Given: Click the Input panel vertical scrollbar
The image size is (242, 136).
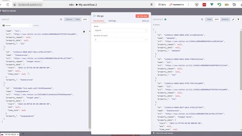Looking at the screenshot, I should pyautogui.click(x=90, y=97).
